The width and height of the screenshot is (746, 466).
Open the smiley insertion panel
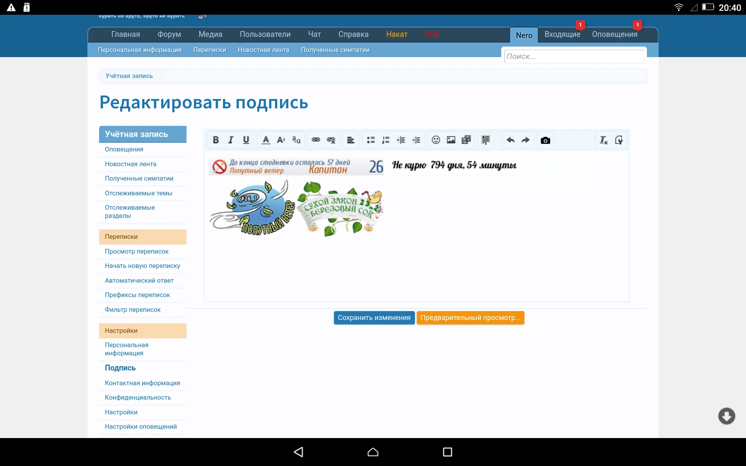436,140
